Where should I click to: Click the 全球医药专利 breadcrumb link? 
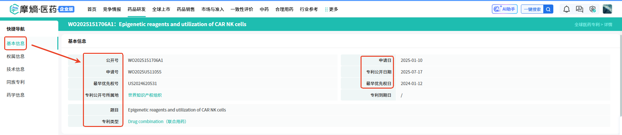pos(587,24)
